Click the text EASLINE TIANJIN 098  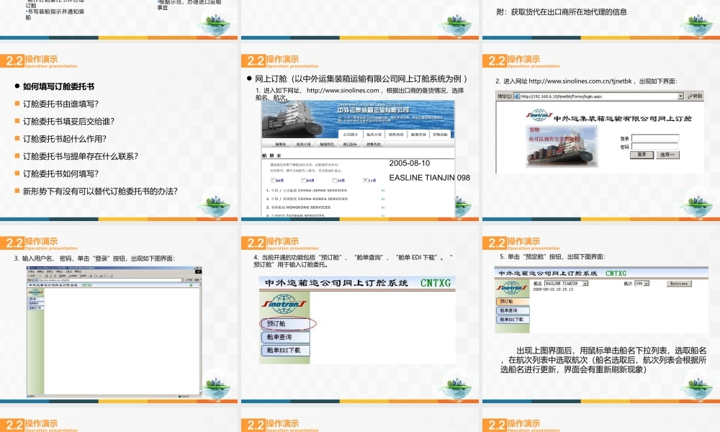[x=429, y=178]
